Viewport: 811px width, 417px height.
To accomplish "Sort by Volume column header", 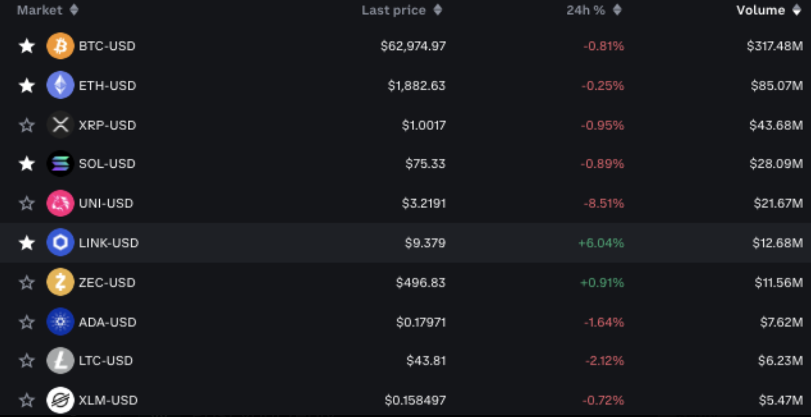I will pyautogui.click(x=769, y=10).
